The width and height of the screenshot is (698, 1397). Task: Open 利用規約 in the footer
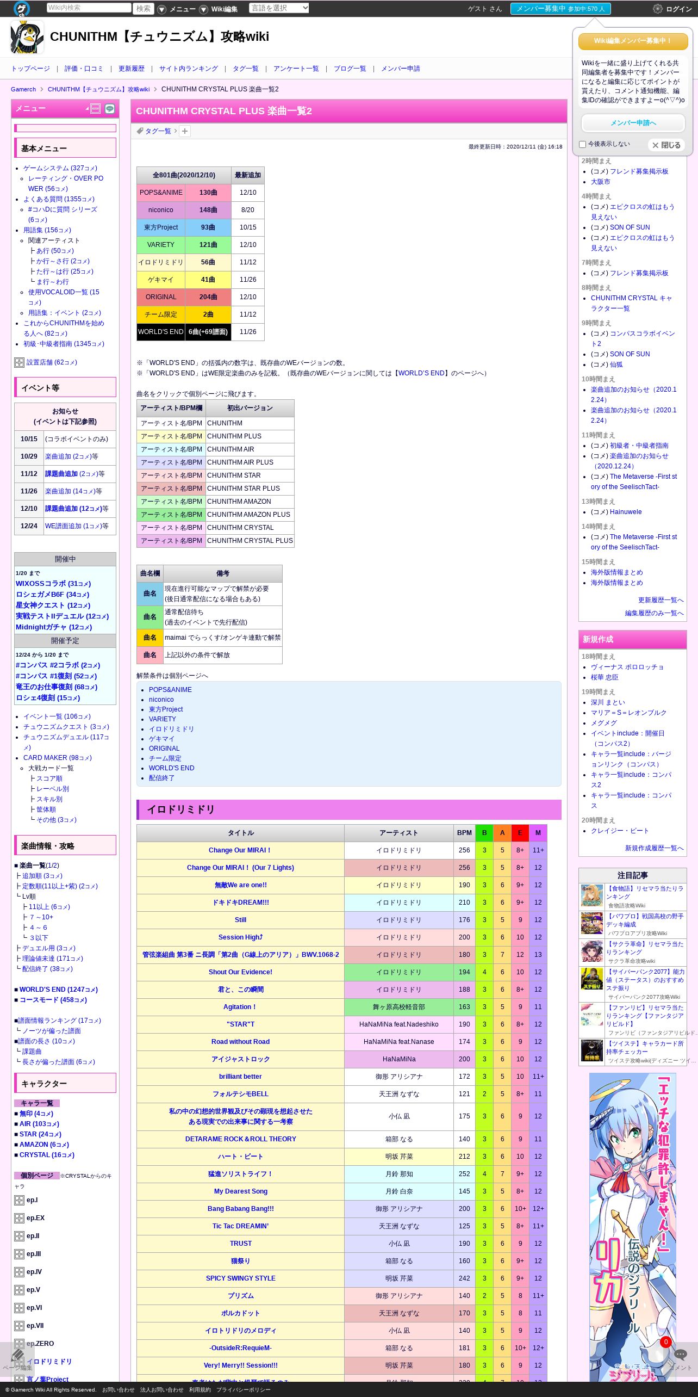pyautogui.click(x=200, y=1389)
